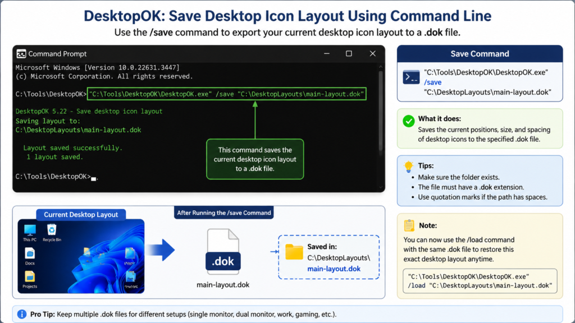Click the lightbulb icon next to Tips

point(408,167)
